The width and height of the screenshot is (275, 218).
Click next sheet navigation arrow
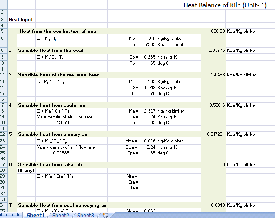(x=12, y=215)
